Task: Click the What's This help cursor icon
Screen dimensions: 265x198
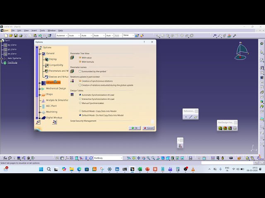Action: (50, 35)
